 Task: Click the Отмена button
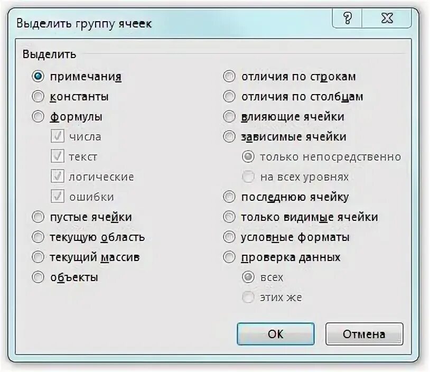364,334
